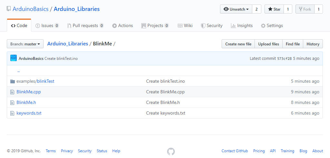Open the Wiki tab
Image resolution: width=330 pixels, height=158 pixels.
pos(185,26)
